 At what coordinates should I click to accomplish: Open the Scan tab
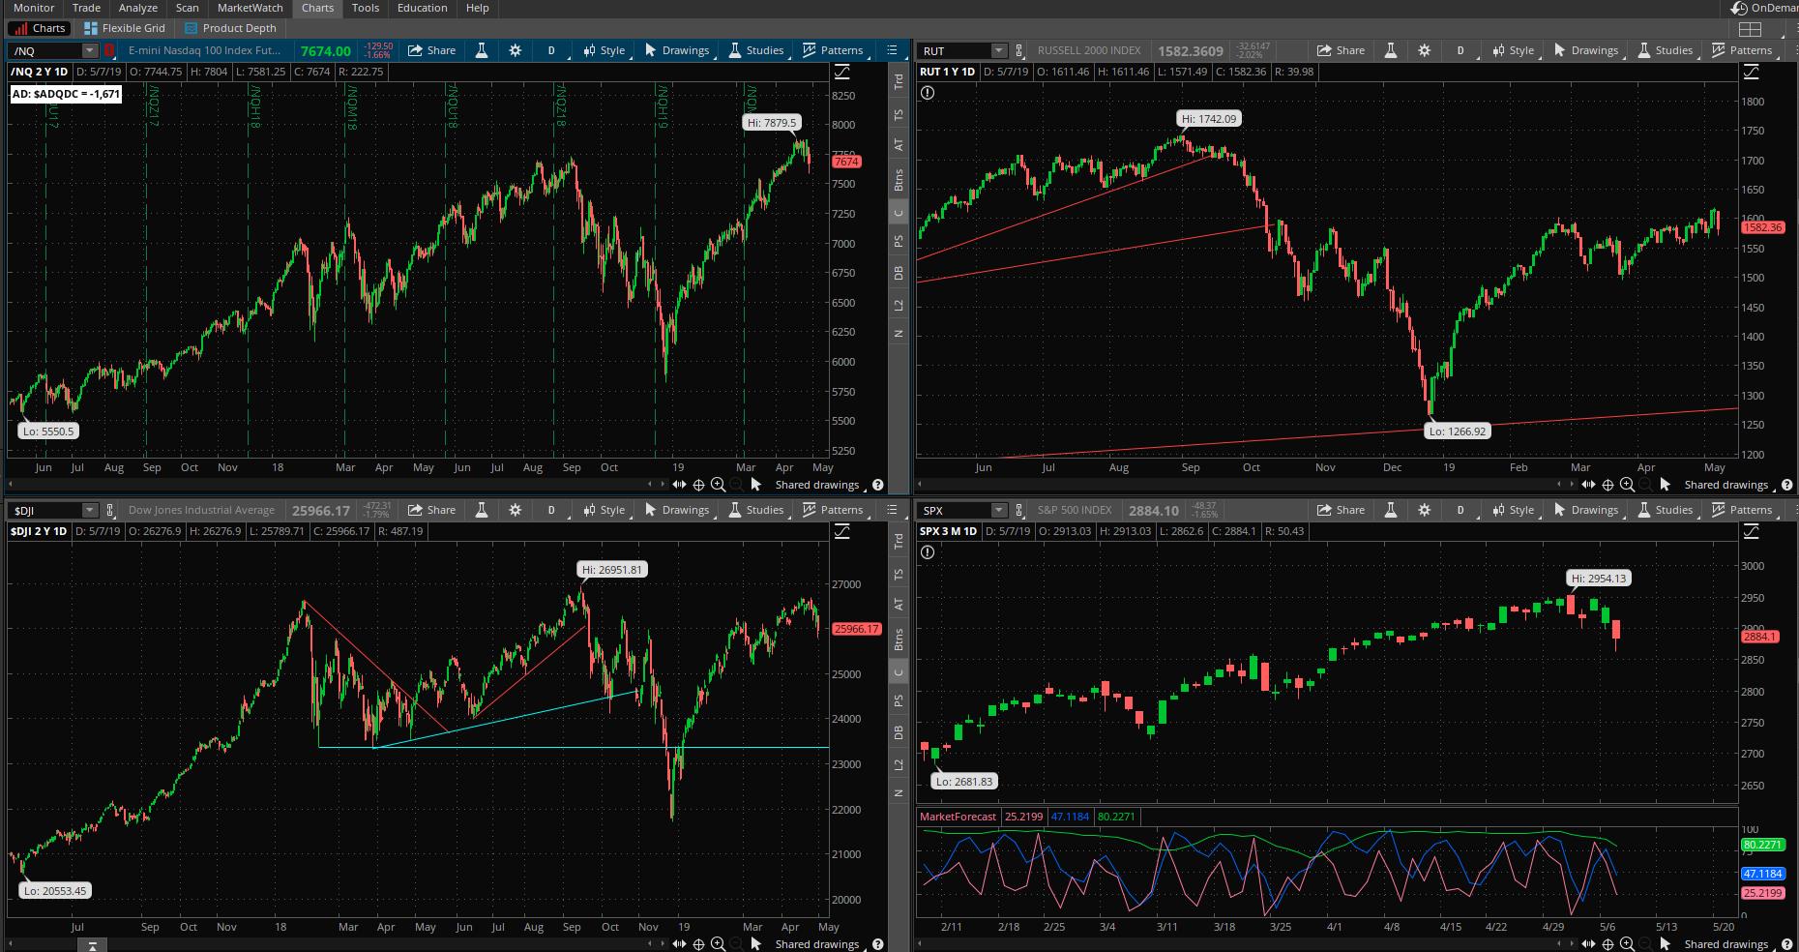pos(187,8)
